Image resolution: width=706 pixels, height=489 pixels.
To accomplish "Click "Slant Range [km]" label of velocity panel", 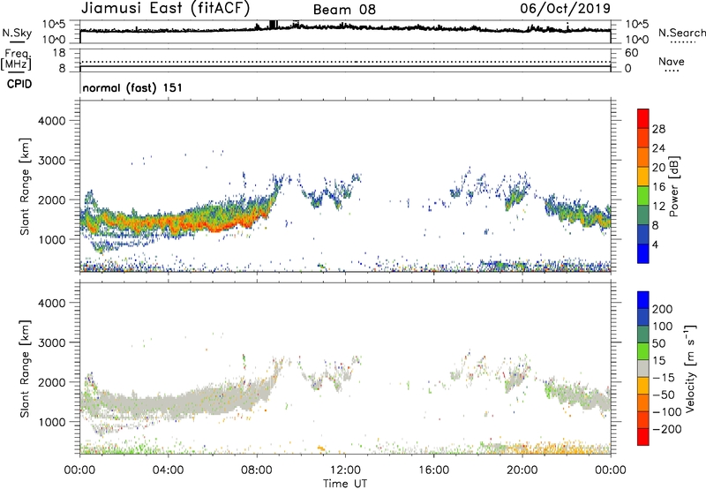I will tap(25, 369).
